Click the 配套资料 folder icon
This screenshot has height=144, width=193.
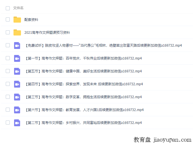click(x=17, y=20)
